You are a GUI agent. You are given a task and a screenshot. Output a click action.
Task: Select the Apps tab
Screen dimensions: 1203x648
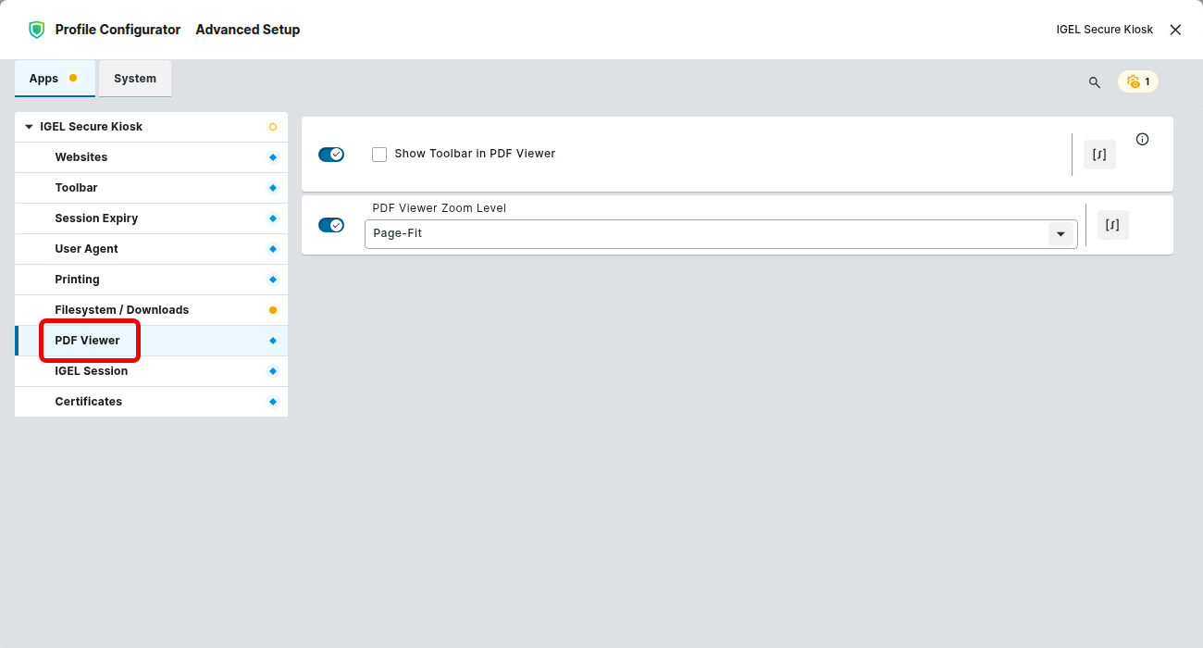(44, 79)
